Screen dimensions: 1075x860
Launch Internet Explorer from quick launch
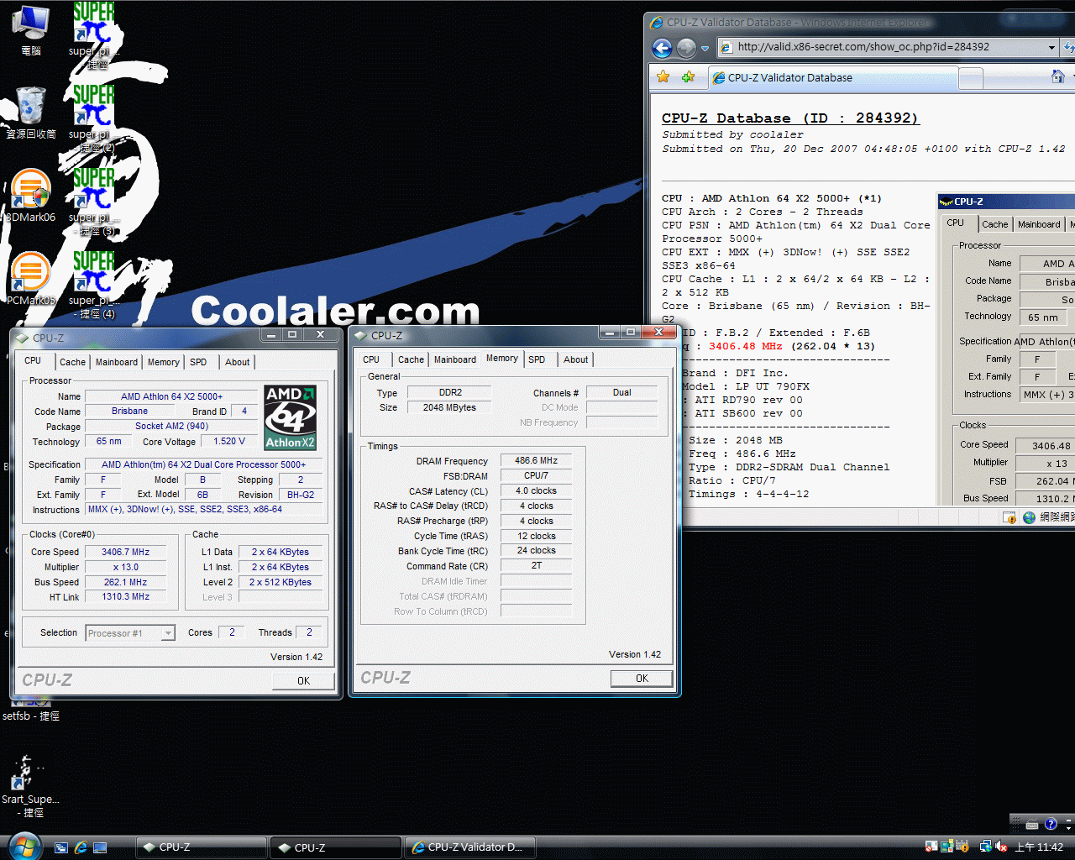(81, 847)
